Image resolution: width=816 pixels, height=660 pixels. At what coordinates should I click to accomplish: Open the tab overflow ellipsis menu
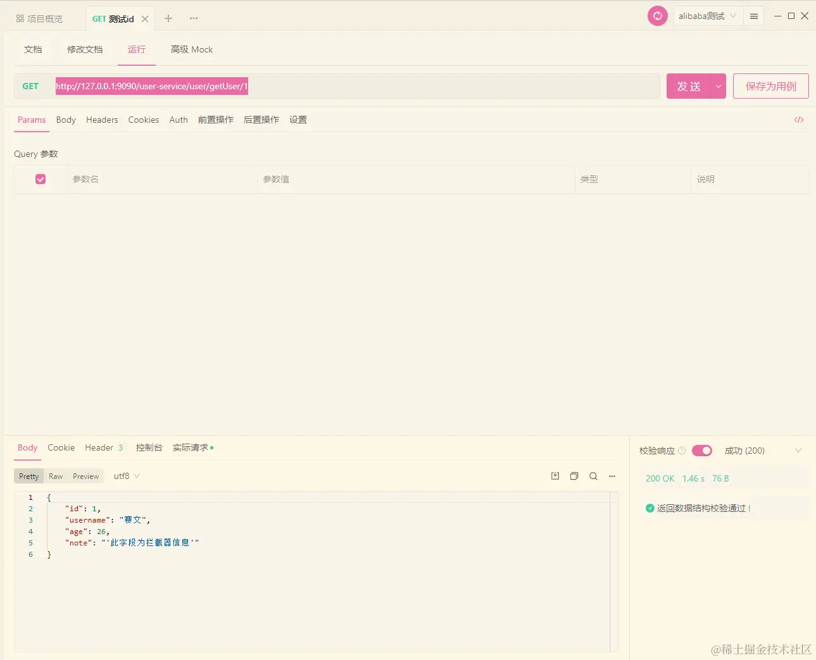[x=194, y=18]
